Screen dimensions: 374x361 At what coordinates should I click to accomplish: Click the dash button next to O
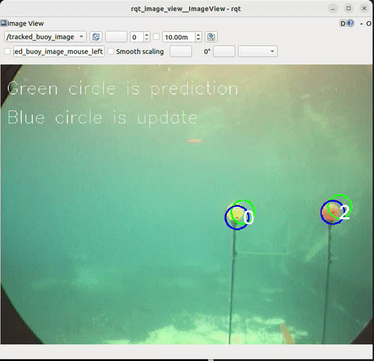click(362, 24)
